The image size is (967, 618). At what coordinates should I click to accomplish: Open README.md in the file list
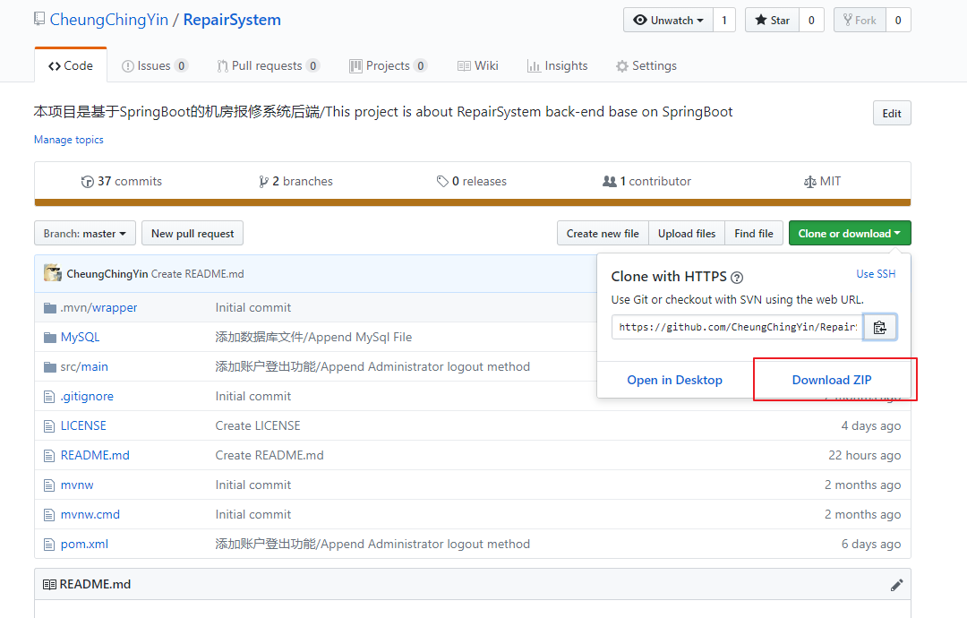95,456
